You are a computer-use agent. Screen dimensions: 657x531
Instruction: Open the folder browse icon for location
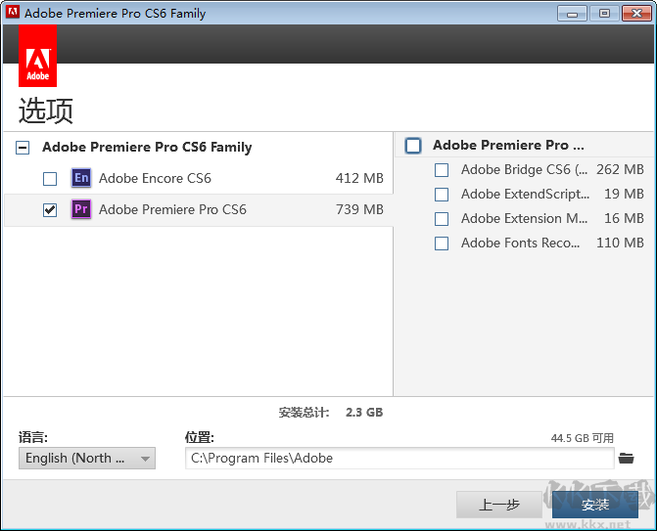[626, 458]
